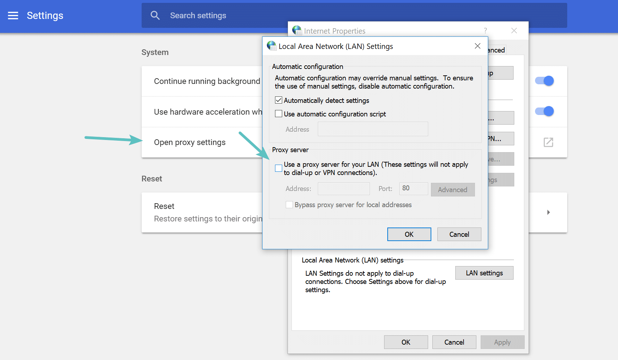Disable continue running background apps toggle
The height and width of the screenshot is (360, 618).
pyautogui.click(x=544, y=81)
